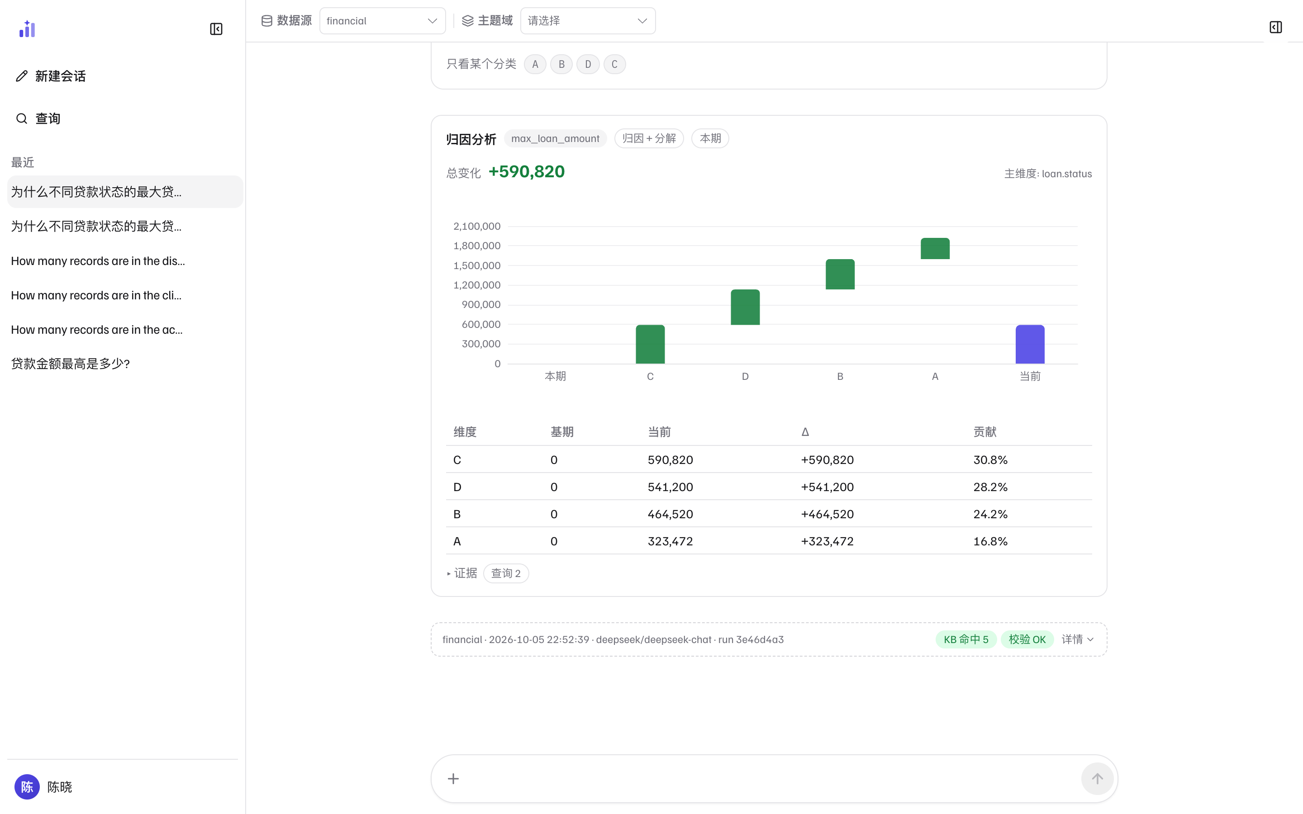Click the green A bar in chart

point(935,248)
